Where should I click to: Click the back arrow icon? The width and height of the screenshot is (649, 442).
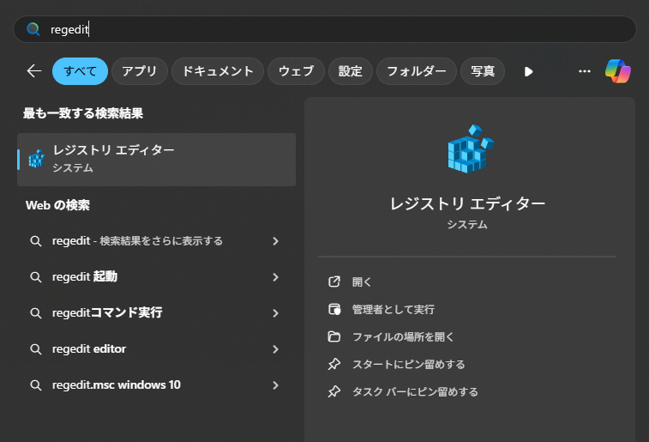[34, 71]
